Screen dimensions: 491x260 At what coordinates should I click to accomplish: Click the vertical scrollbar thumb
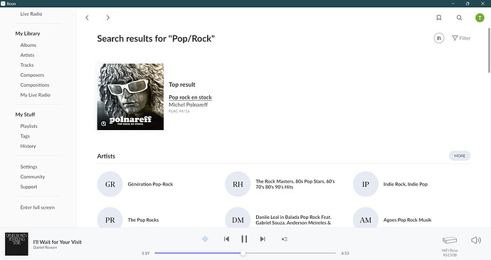489,50
